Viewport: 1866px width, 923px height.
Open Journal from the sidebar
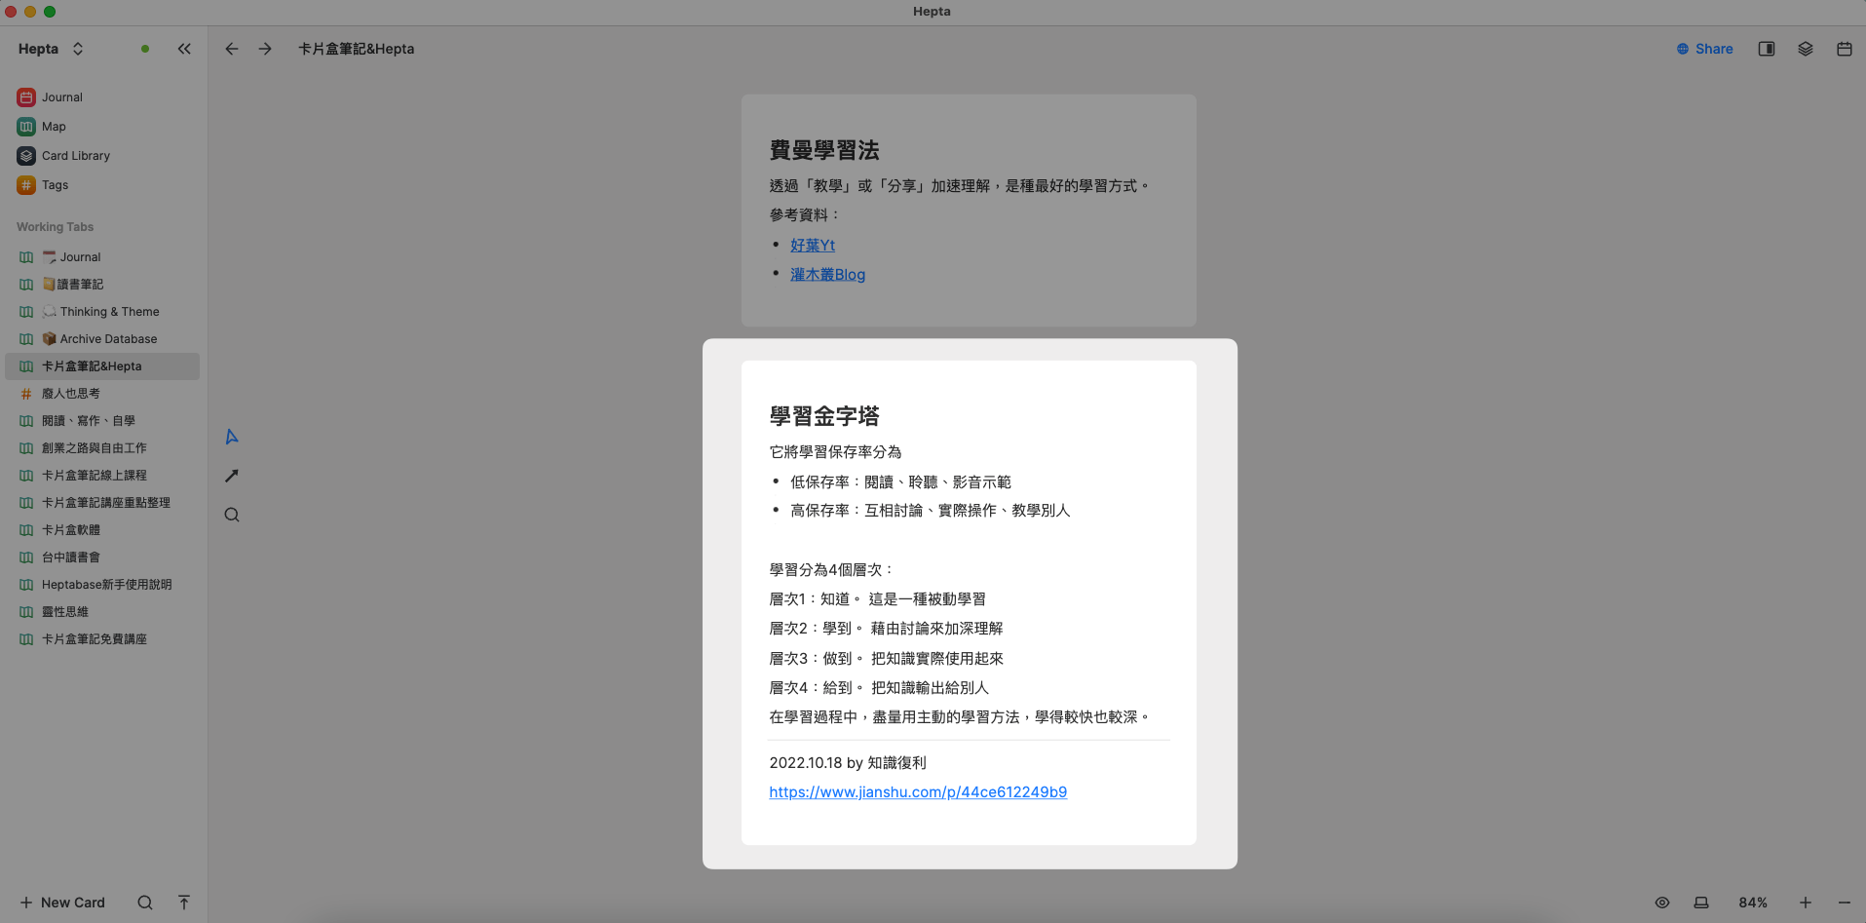click(60, 96)
